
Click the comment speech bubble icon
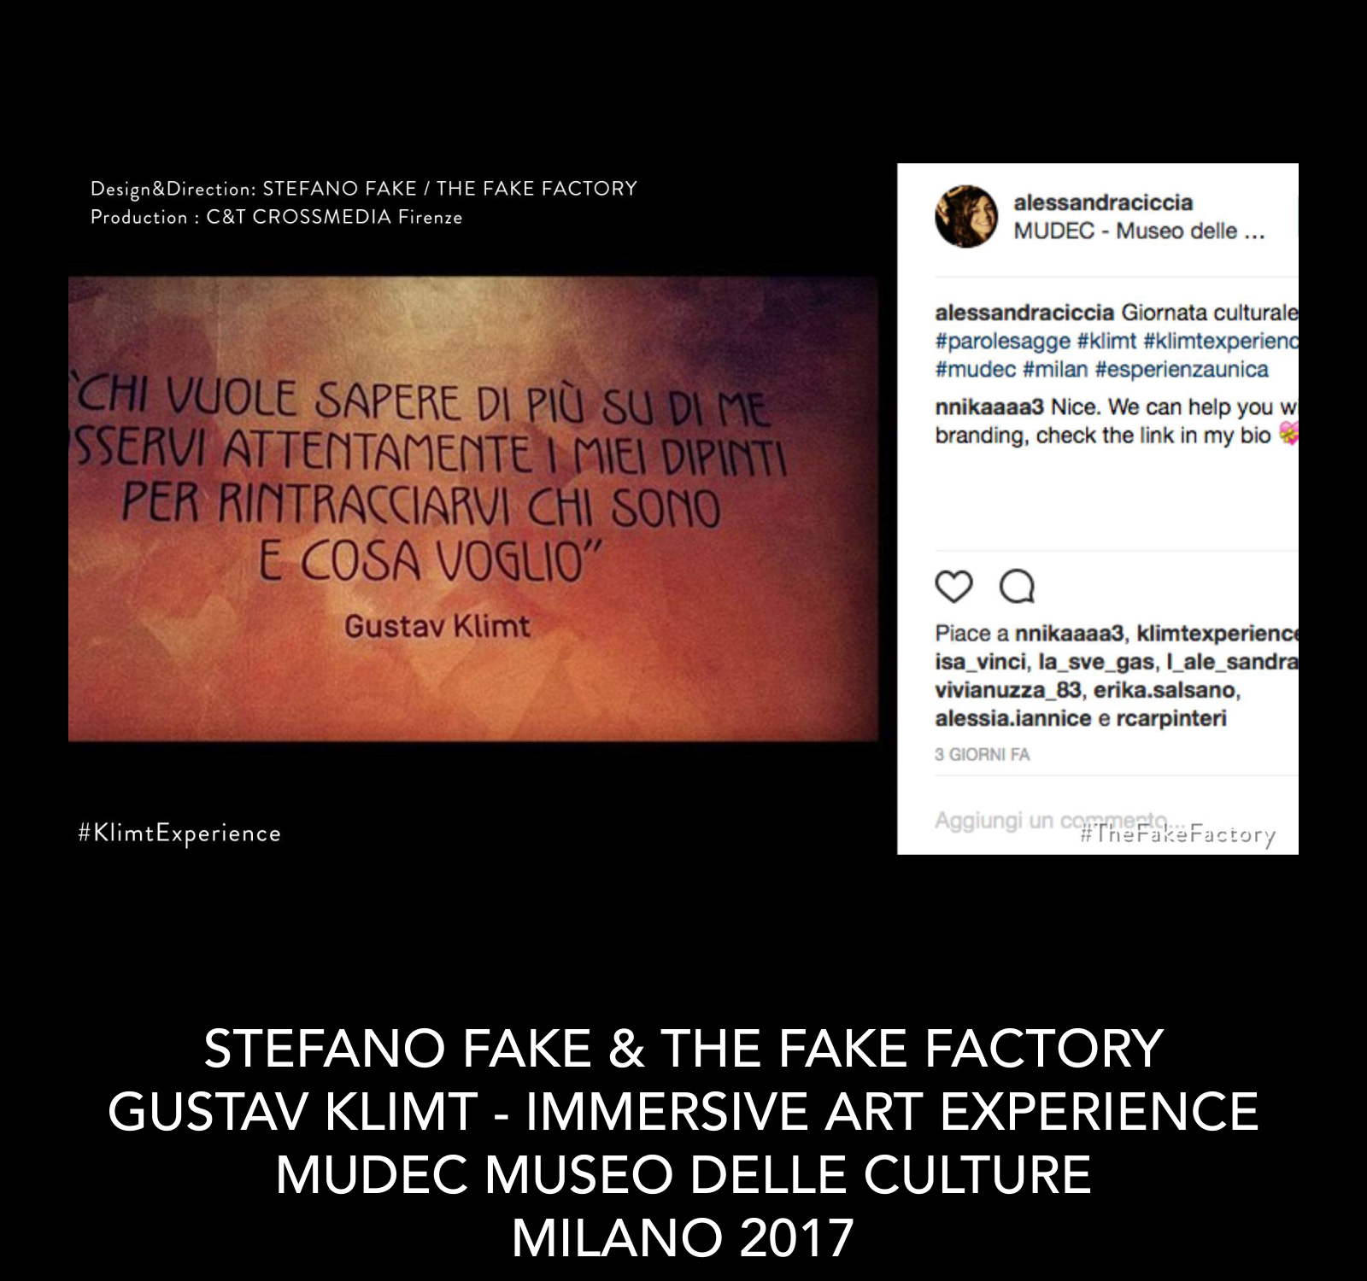click(1017, 587)
